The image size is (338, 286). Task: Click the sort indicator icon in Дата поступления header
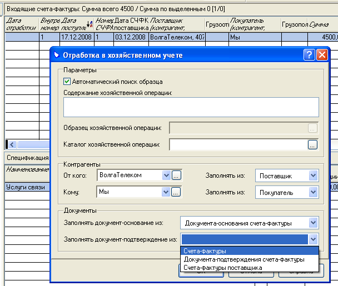coord(90,24)
